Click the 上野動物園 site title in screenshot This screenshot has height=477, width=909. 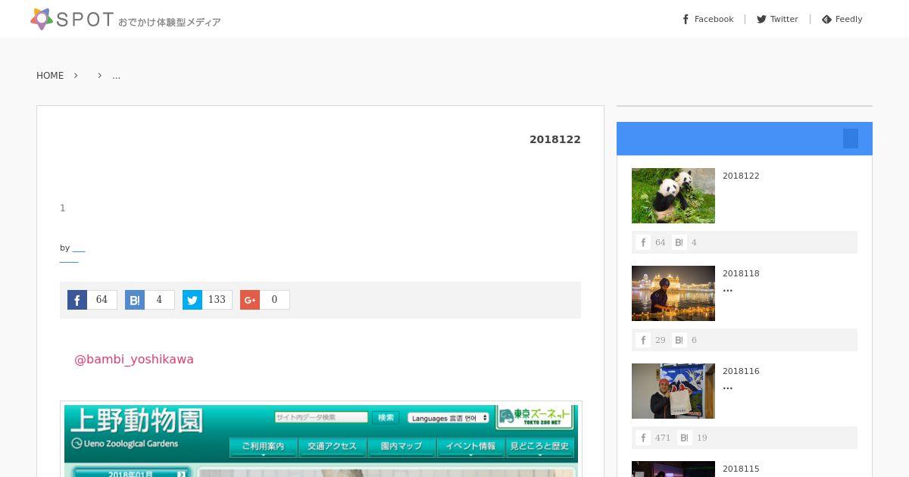coord(136,421)
